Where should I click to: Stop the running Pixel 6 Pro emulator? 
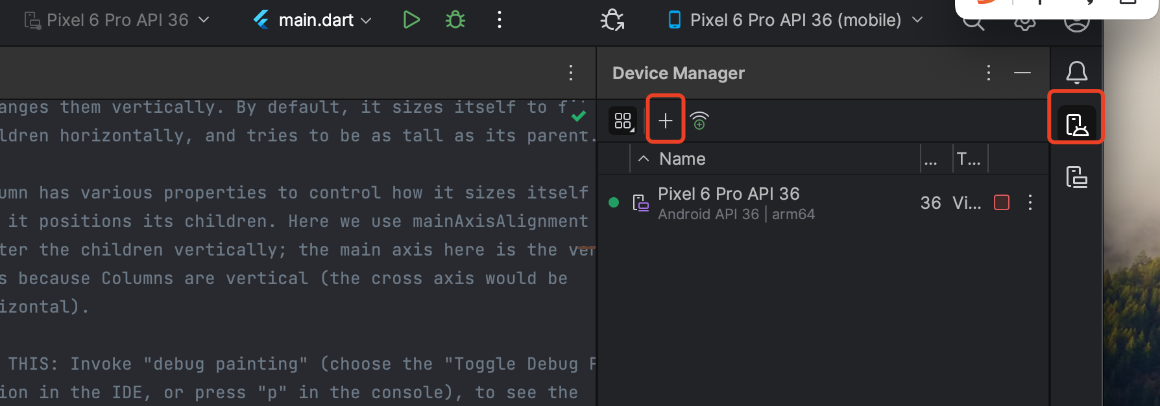pyautogui.click(x=1002, y=202)
